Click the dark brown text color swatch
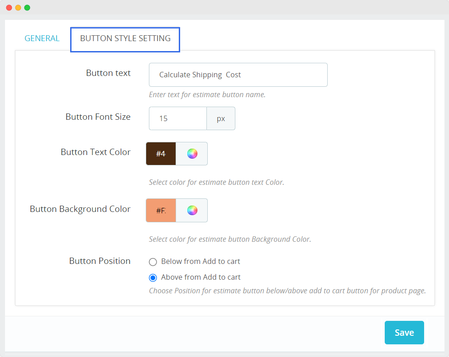 tap(161, 154)
